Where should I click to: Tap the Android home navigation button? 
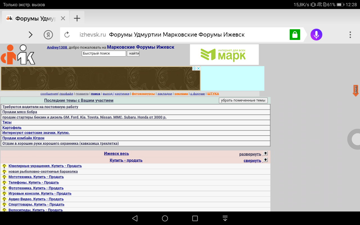(165, 219)
